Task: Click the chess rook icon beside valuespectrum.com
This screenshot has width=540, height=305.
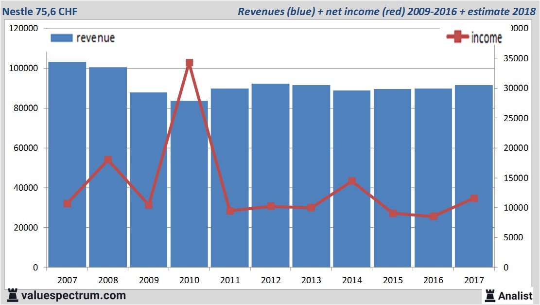Action: click(x=13, y=295)
